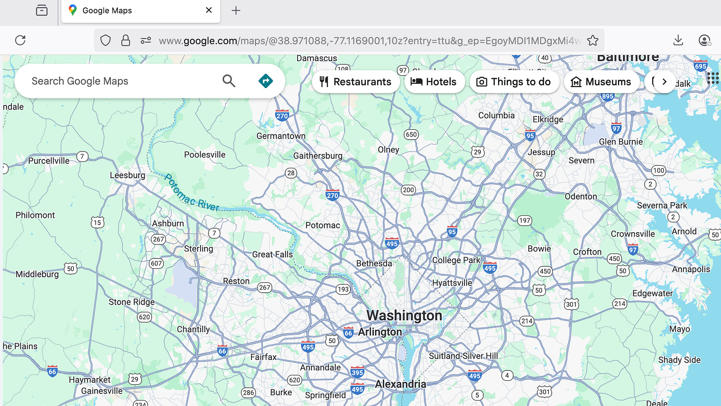Click the Poolesville map label

205,154
